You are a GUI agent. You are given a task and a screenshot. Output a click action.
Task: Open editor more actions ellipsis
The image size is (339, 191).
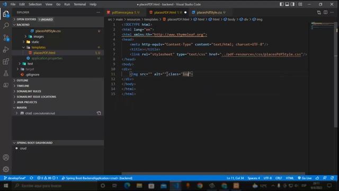click(332, 12)
